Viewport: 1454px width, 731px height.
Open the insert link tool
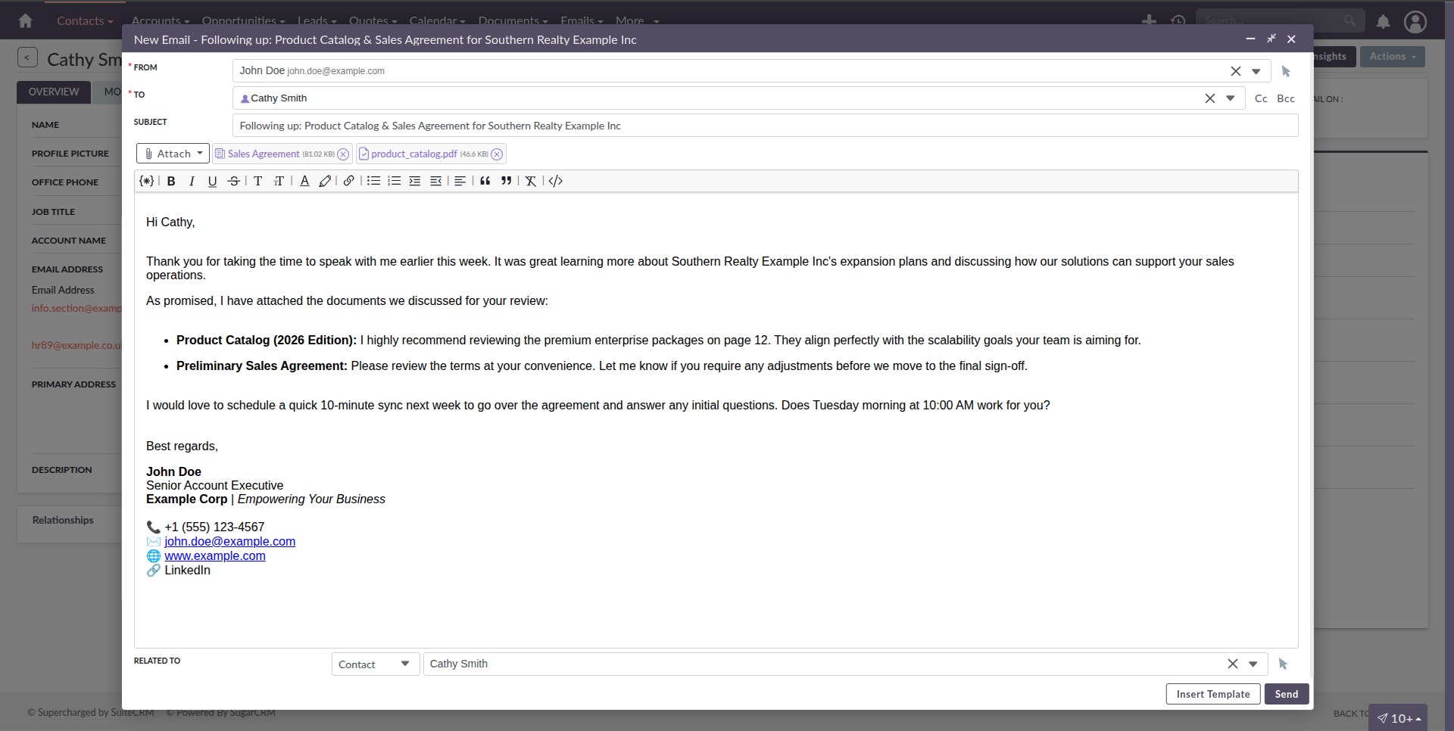pyautogui.click(x=348, y=181)
